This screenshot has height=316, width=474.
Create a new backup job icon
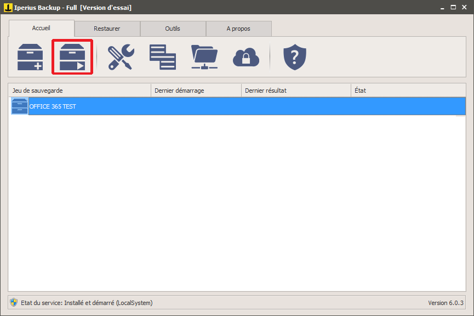click(30, 57)
